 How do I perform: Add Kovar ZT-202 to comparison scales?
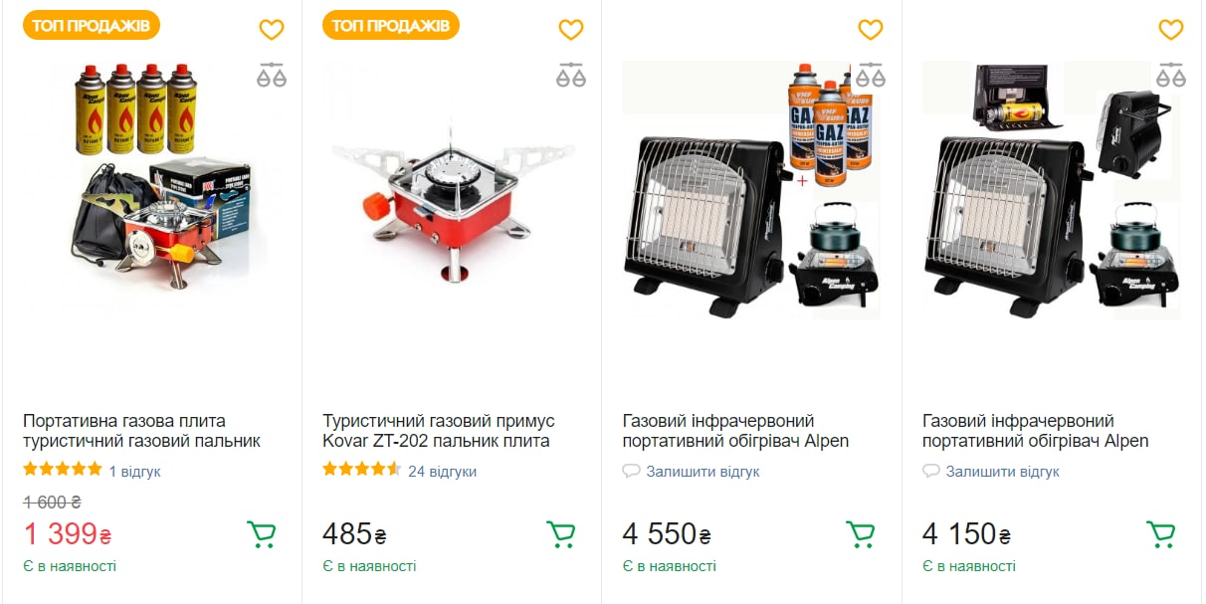pyautogui.click(x=571, y=75)
